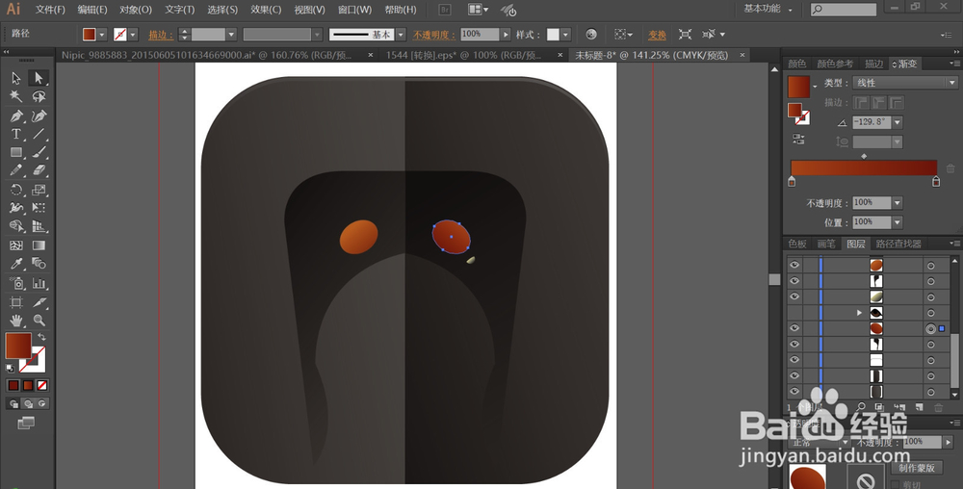The height and width of the screenshot is (489, 963).
Task: Click 描边 link in control bar
Action: coord(161,35)
